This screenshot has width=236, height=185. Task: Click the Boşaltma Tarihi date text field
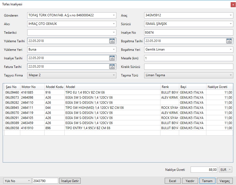(x=185, y=41)
